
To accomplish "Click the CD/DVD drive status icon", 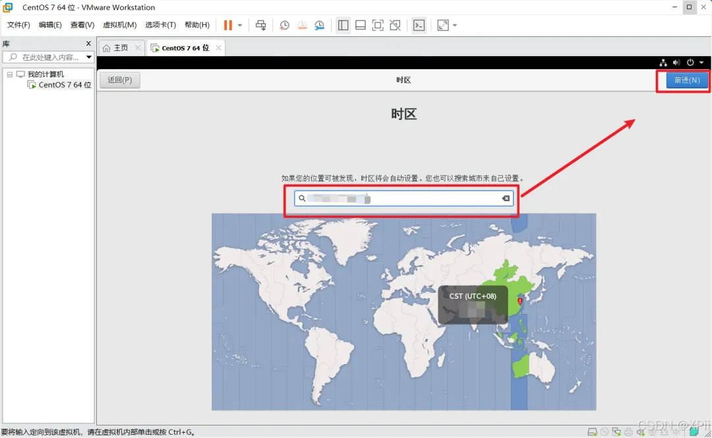I will [605, 432].
